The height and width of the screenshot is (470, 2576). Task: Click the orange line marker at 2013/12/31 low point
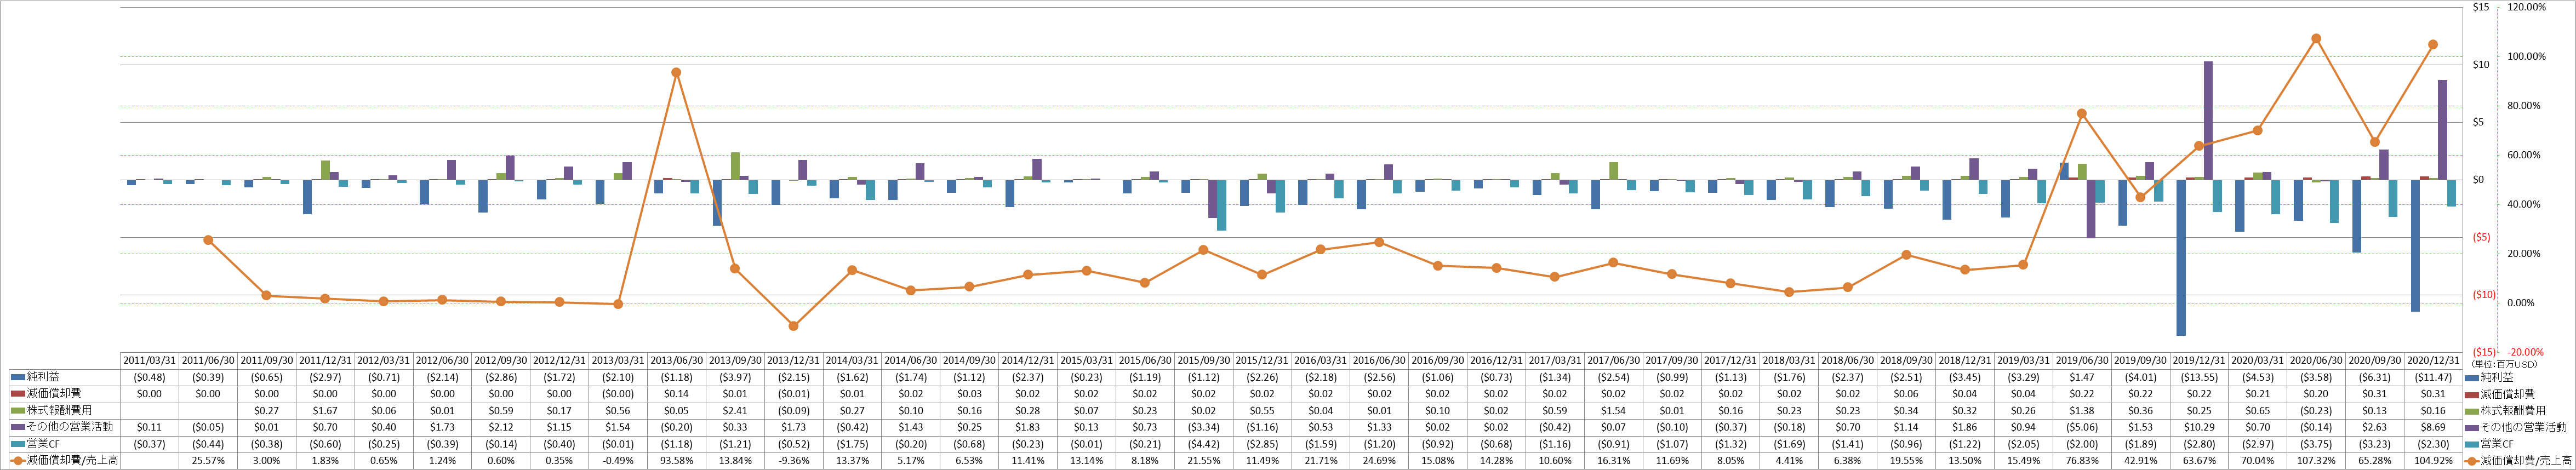click(793, 326)
